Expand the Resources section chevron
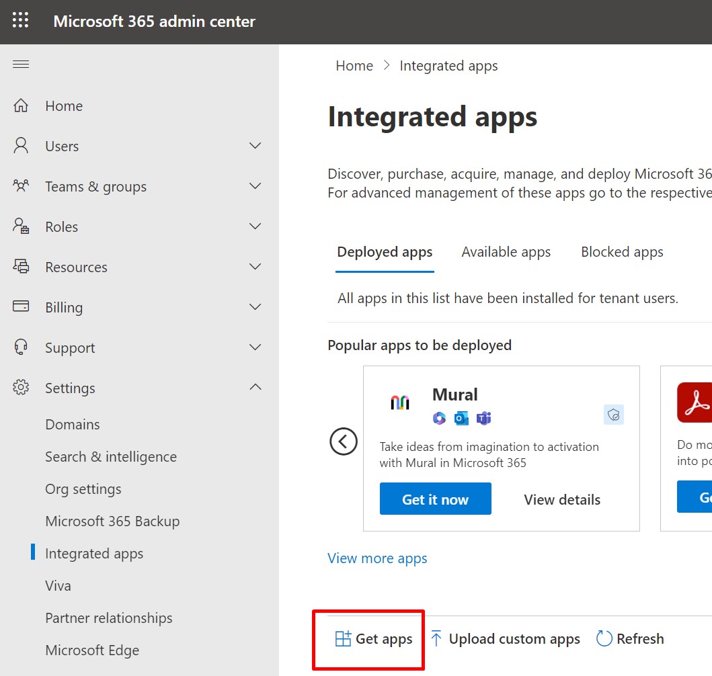The image size is (712, 676). point(255,266)
